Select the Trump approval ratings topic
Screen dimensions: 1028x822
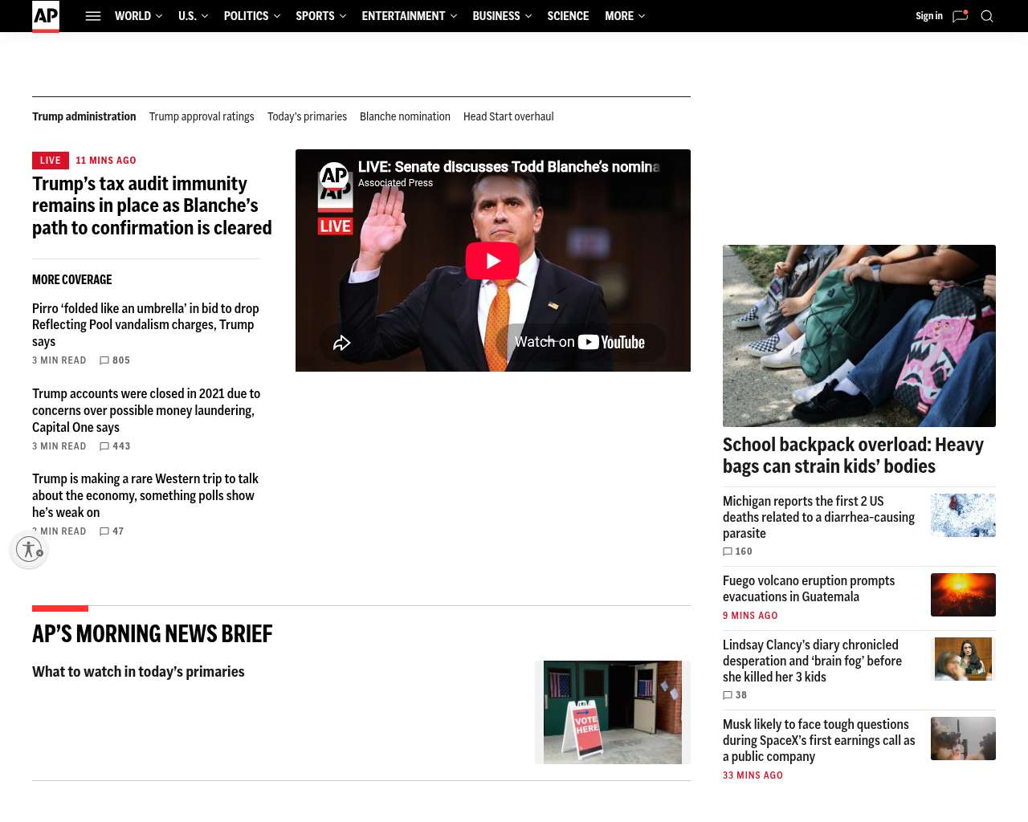[x=202, y=116]
